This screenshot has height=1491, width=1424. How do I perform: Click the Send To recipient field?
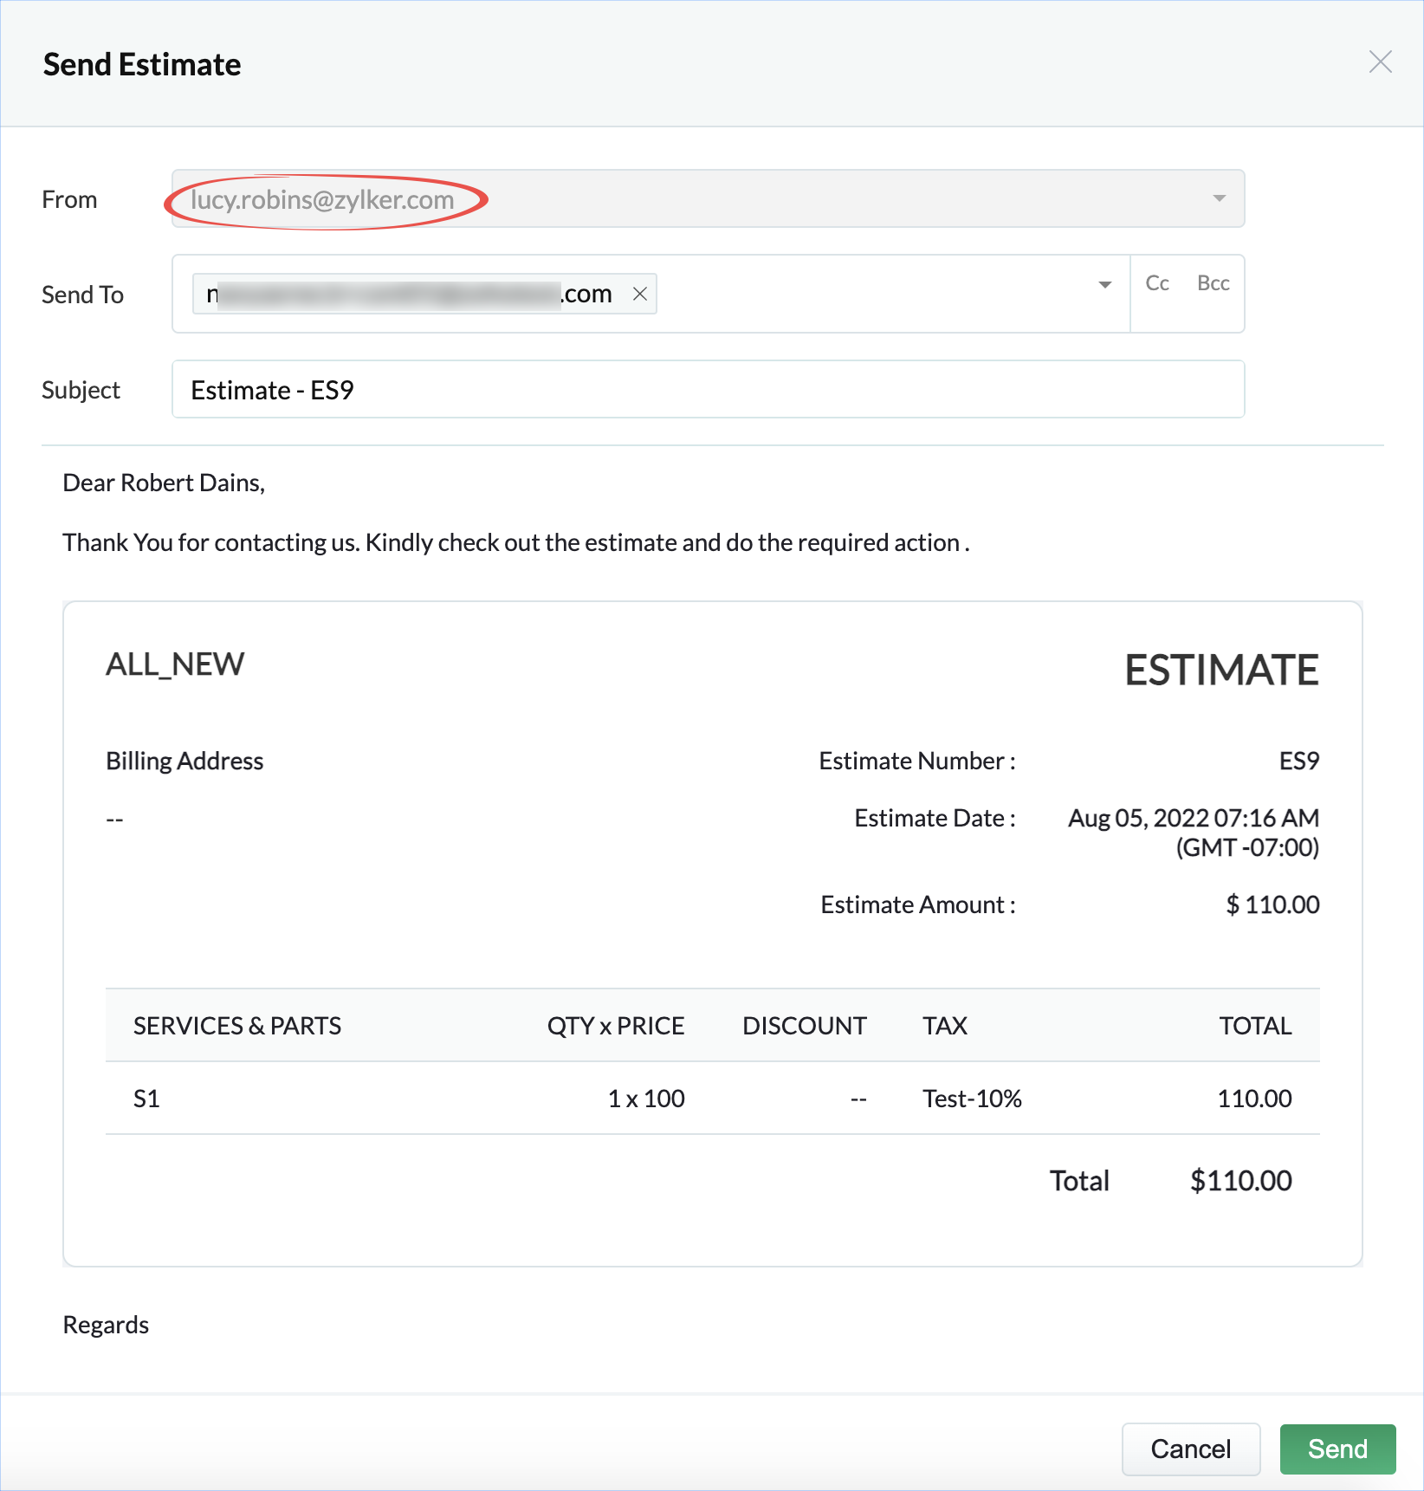(866, 294)
